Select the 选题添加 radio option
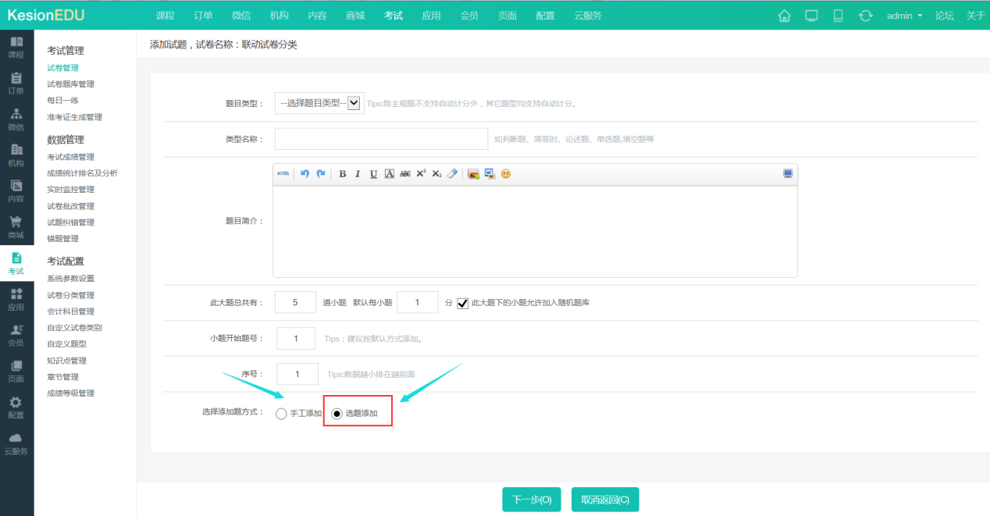Screen dimensions: 990x516 coord(337,414)
